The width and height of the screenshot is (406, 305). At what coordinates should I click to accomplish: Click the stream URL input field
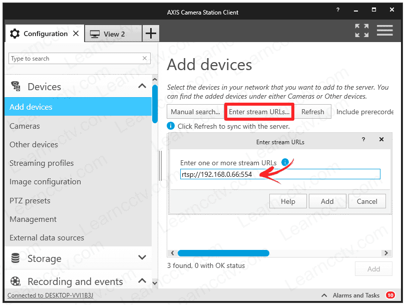[x=280, y=174]
